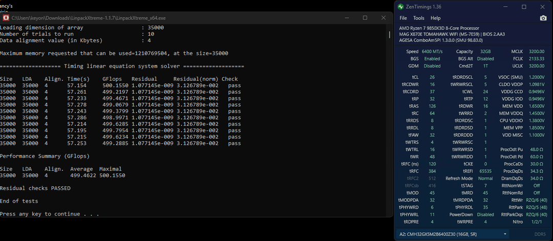553x241 pixels.
Task: Open the Help menu in ZenTimings
Action: (x=435, y=18)
